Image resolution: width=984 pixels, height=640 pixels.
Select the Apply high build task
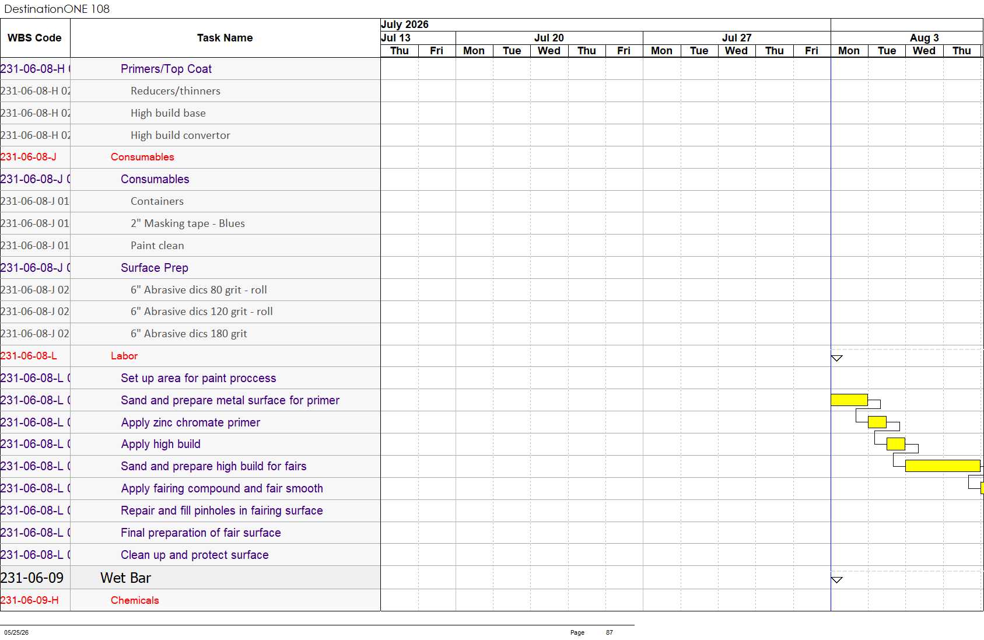coord(190,444)
